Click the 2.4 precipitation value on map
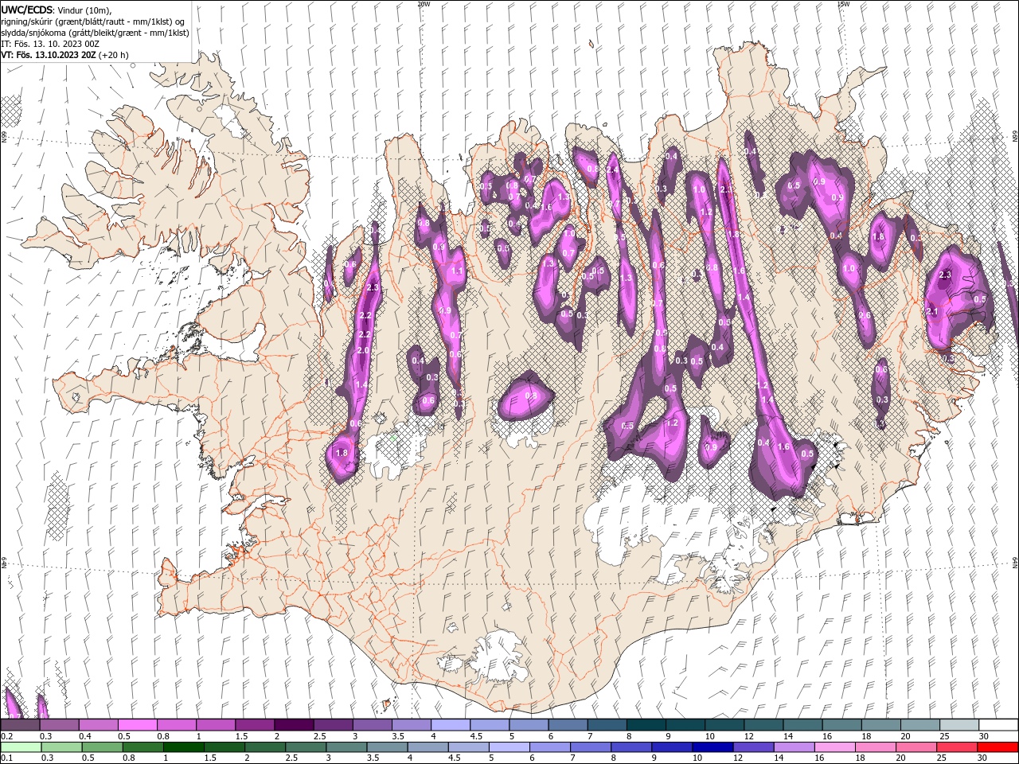 click(x=613, y=170)
